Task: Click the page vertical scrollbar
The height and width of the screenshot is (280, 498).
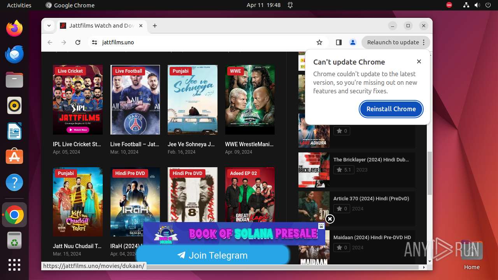Action: click(x=430, y=173)
